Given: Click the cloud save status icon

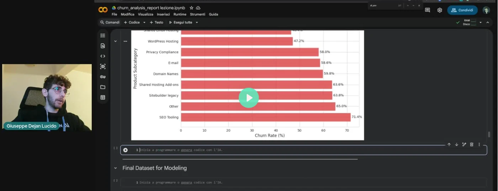Looking at the screenshot, I should (x=198, y=8).
